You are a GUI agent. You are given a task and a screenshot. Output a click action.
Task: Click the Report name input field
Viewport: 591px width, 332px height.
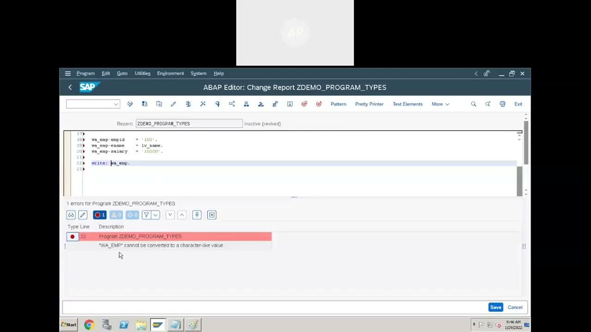[189, 124]
